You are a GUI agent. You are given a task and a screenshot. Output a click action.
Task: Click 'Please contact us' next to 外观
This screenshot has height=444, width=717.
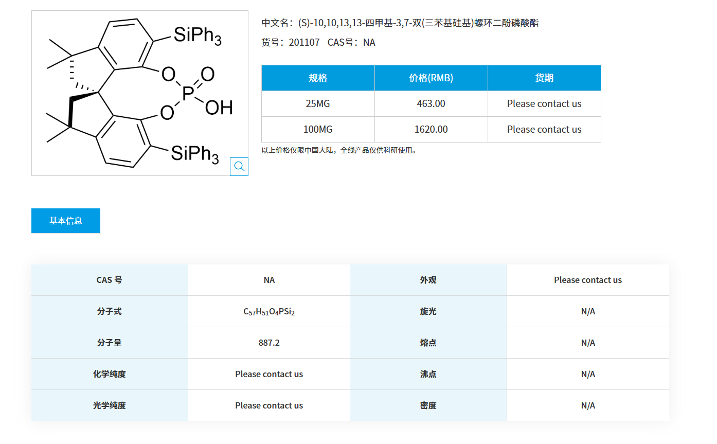coord(588,280)
